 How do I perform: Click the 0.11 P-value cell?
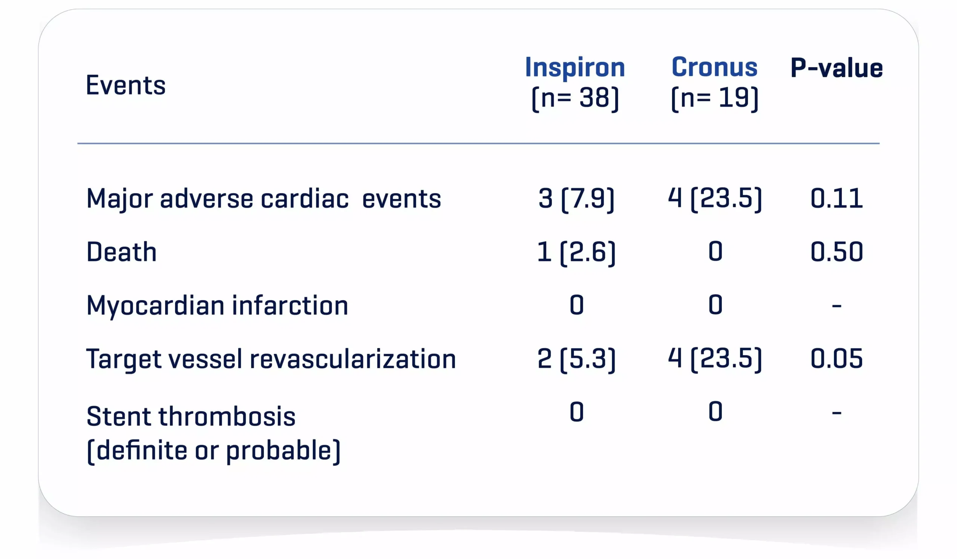coord(836,198)
